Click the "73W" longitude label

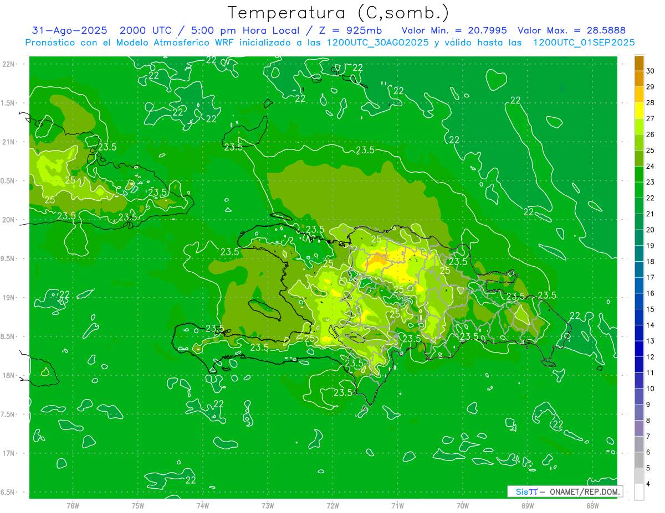coord(268,505)
